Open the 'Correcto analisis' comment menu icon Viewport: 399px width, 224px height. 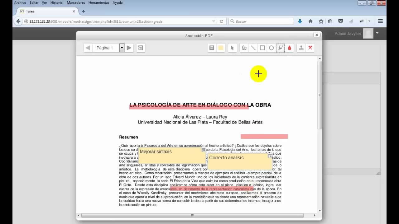point(270,156)
